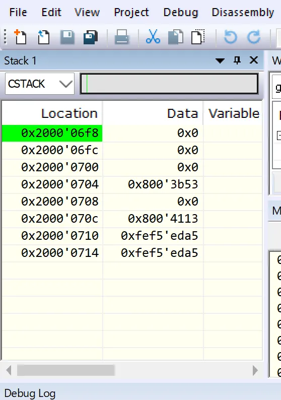Redo the last action

(254, 37)
